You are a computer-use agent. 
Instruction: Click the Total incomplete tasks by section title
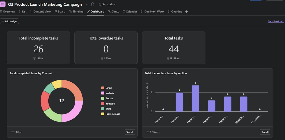(x=166, y=73)
